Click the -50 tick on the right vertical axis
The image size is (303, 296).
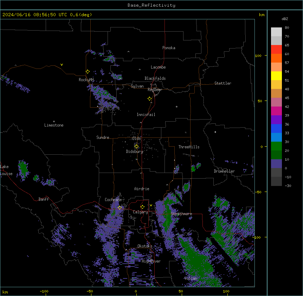[258, 192]
